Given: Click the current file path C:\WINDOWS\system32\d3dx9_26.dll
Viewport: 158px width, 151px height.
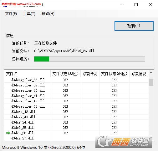Looking at the screenshot, I should (64, 51).
